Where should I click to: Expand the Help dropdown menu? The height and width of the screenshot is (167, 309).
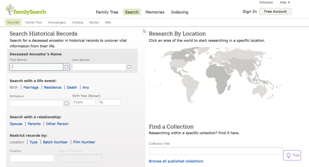pyautogui.click(x=285, y=2)
